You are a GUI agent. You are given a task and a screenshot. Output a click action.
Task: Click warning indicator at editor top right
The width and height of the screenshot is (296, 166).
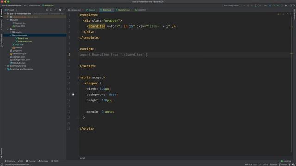coord(278,14)
